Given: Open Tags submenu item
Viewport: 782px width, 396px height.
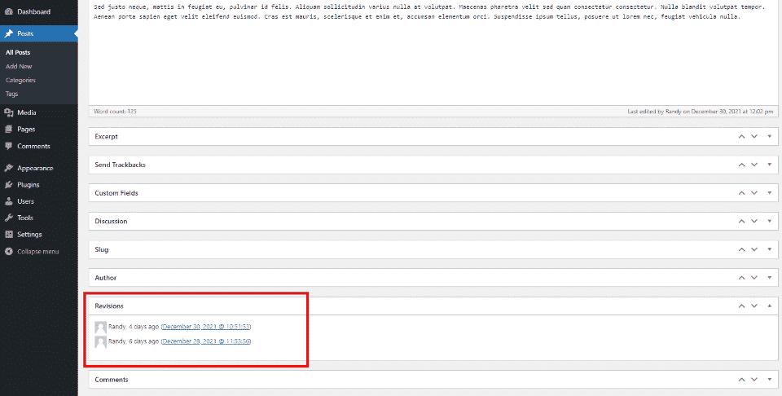Looking at the screenshot, I should [12, 94].
